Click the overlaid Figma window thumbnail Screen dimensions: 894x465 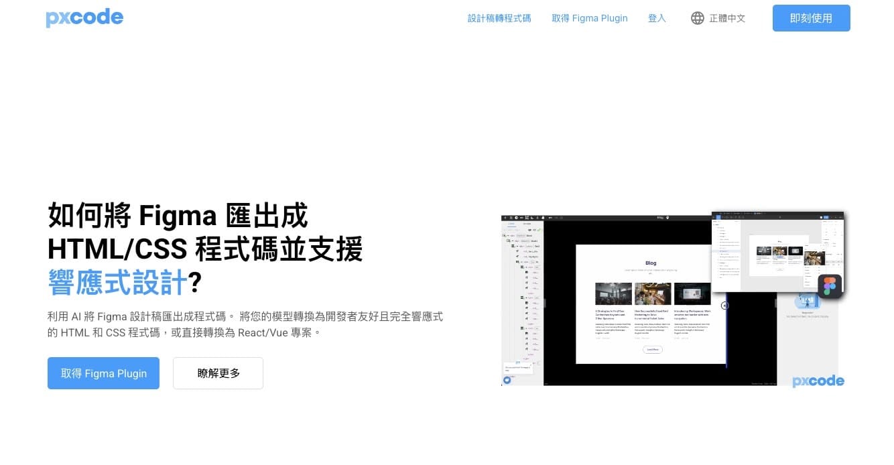777,251
